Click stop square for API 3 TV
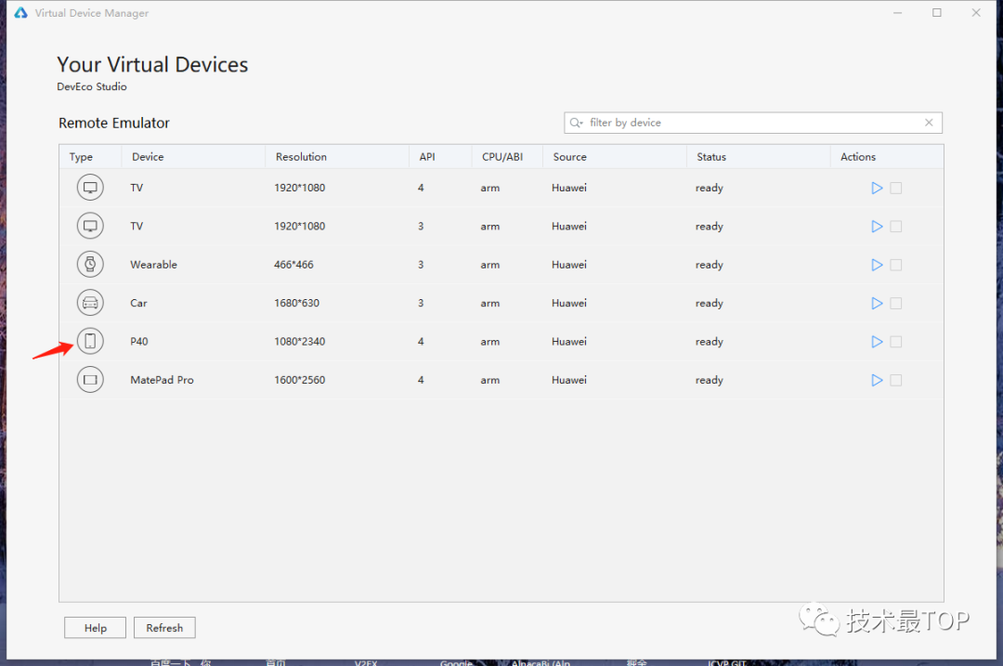Image resolution: width=1003 pixels, height=666 pixels. [x=895, y=227]
